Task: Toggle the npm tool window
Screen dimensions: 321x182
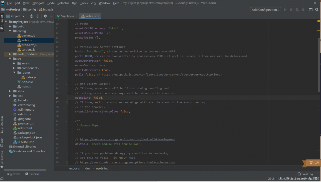Action: 2,142
